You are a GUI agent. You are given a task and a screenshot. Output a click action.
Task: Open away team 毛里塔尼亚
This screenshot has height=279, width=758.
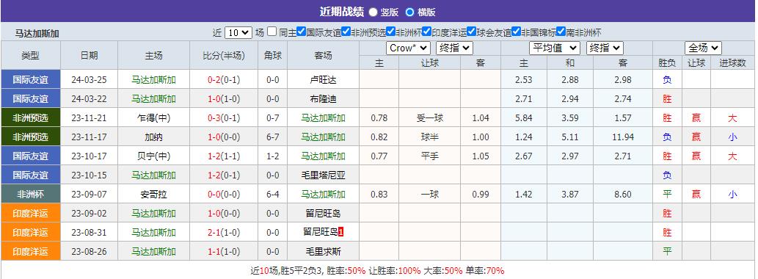[x=323, y=175]
